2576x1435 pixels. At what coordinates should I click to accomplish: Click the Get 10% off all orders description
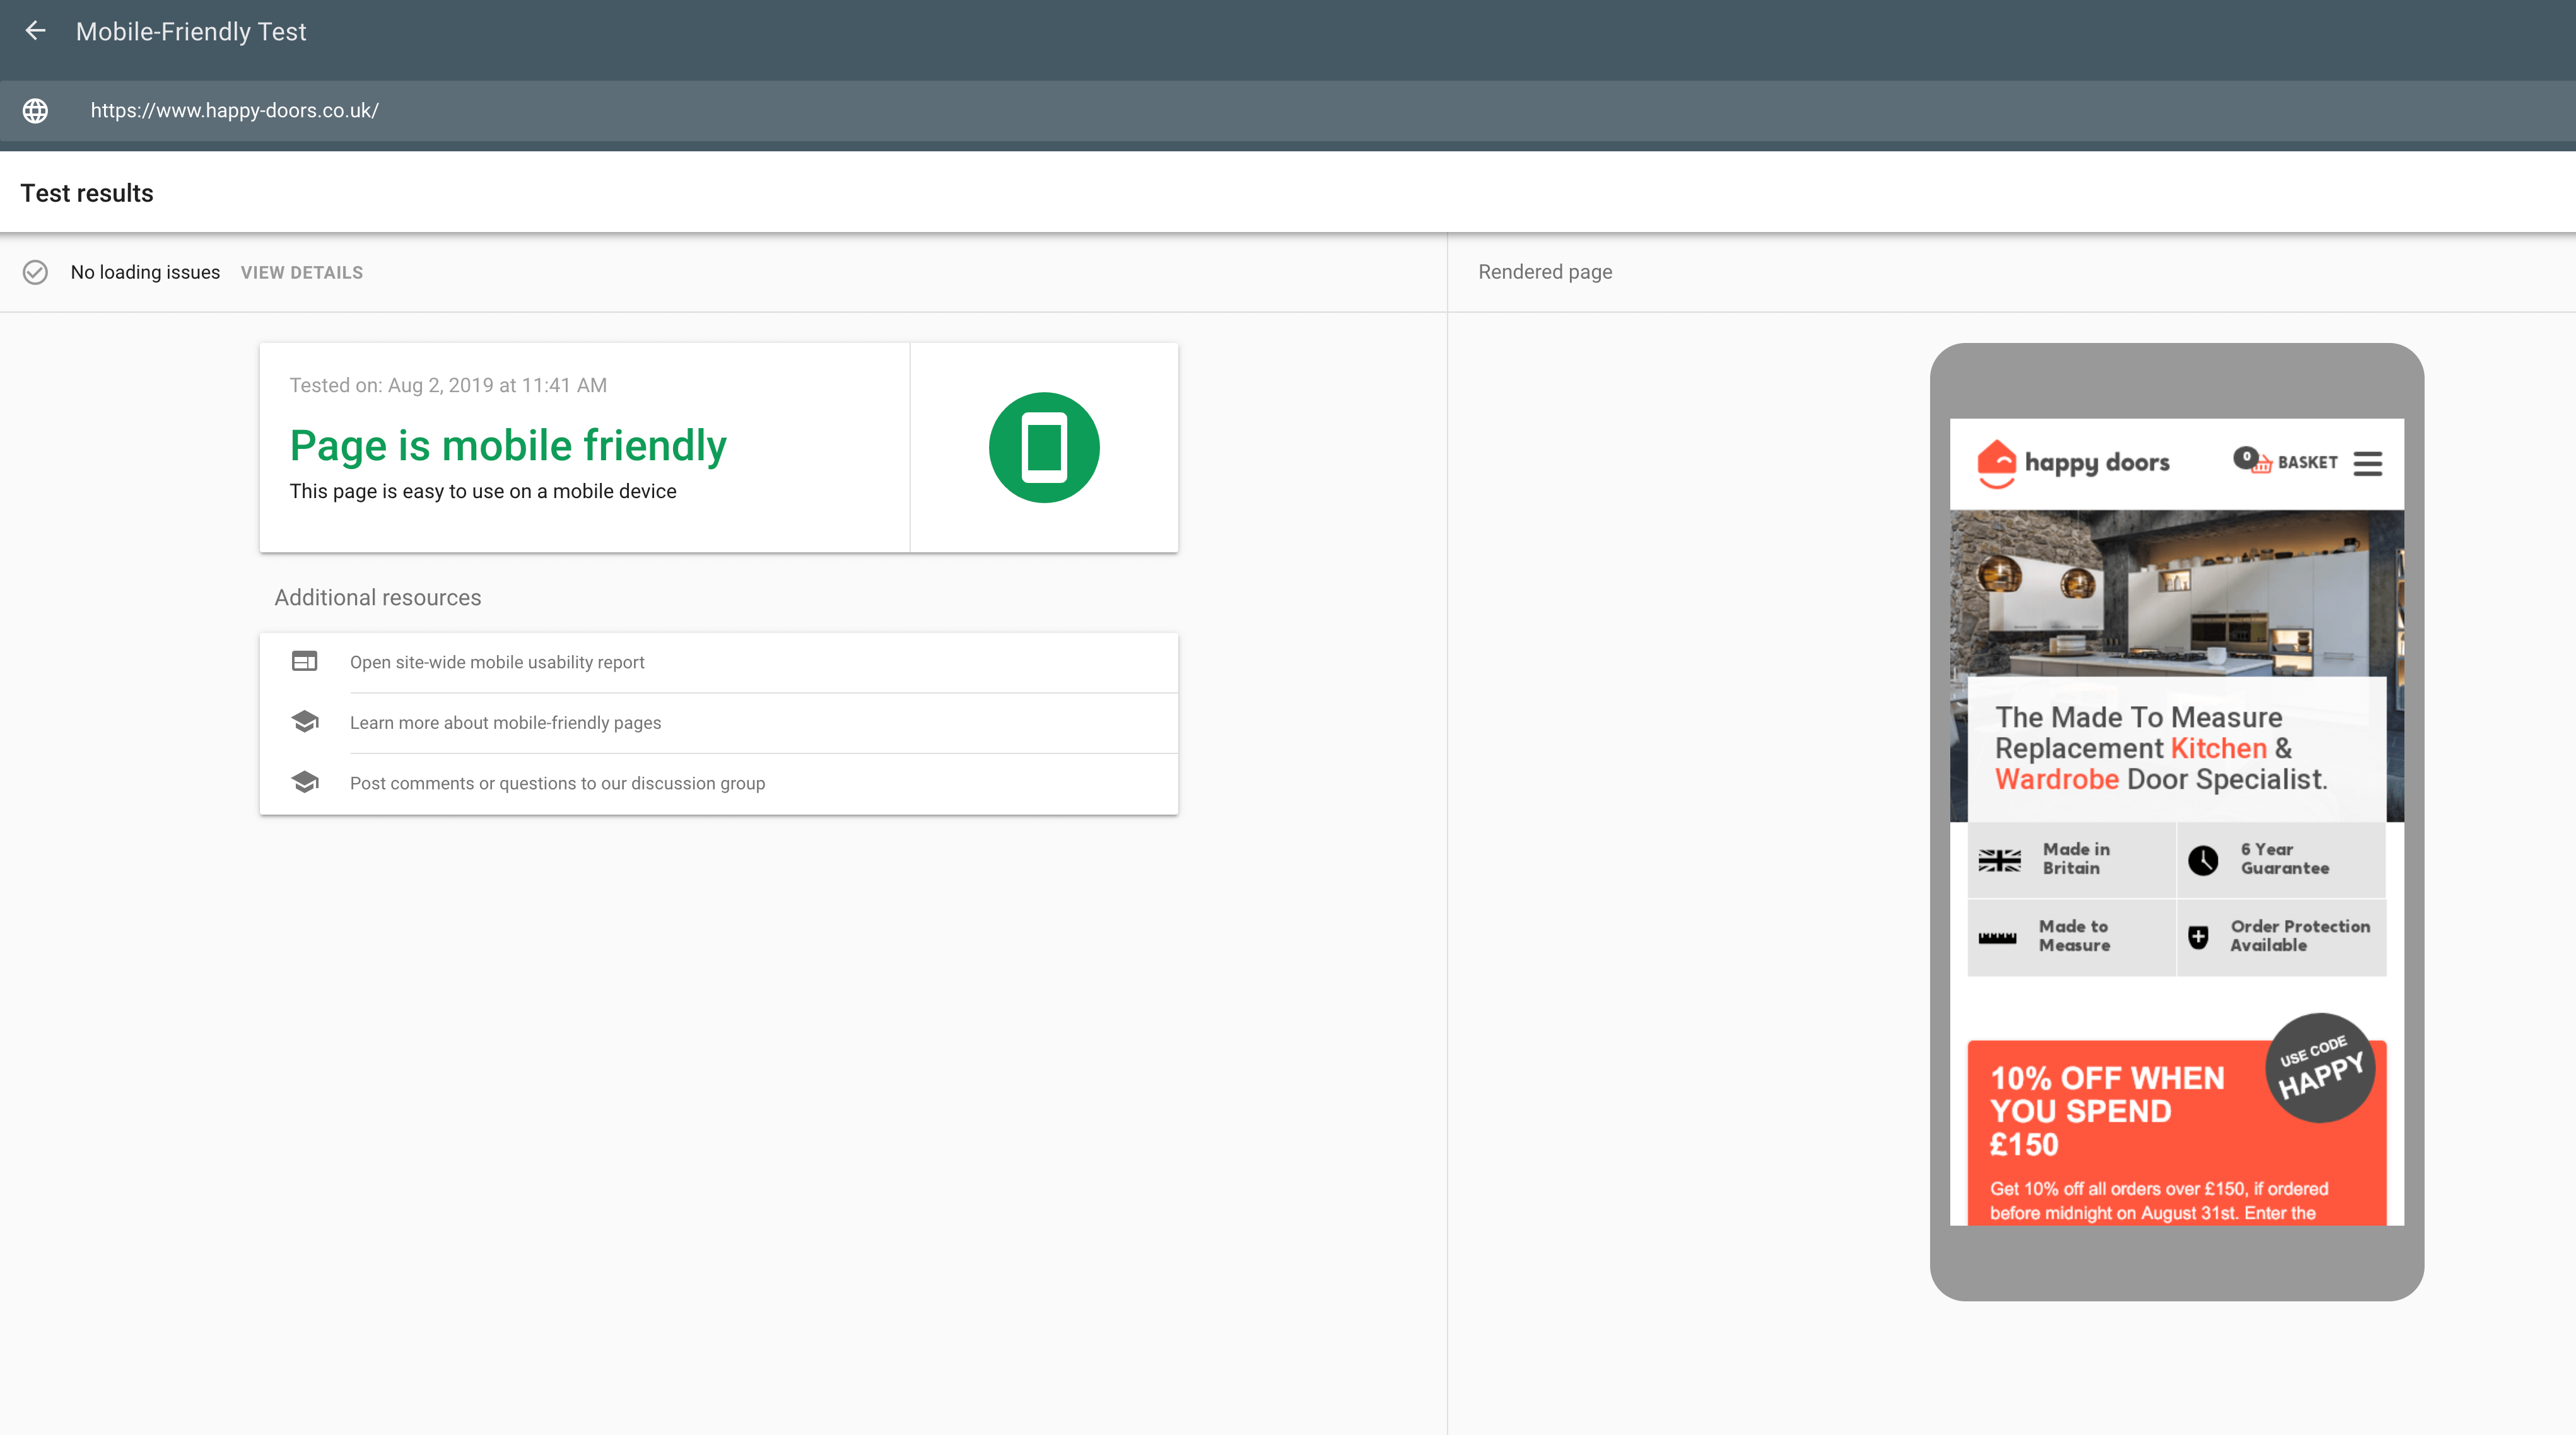coord(2158,1200)
